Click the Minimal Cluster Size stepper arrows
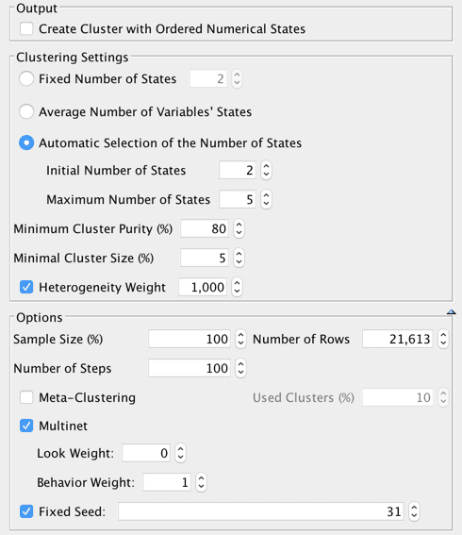 point(239,258)
